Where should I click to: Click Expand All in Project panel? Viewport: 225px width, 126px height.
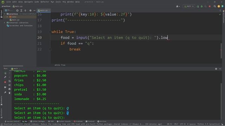(21, 10)
